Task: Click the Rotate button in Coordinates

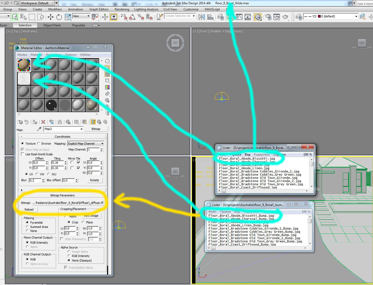Action: pyautogui.click(x=94, y=180)
